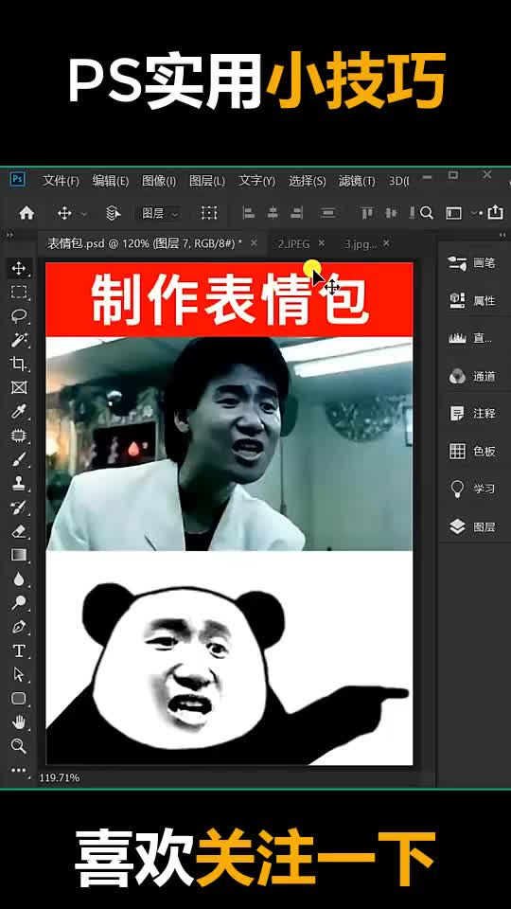Click distribute vertically icon in options bar
This screenshot has height=909, width=511.
point(328,213)
